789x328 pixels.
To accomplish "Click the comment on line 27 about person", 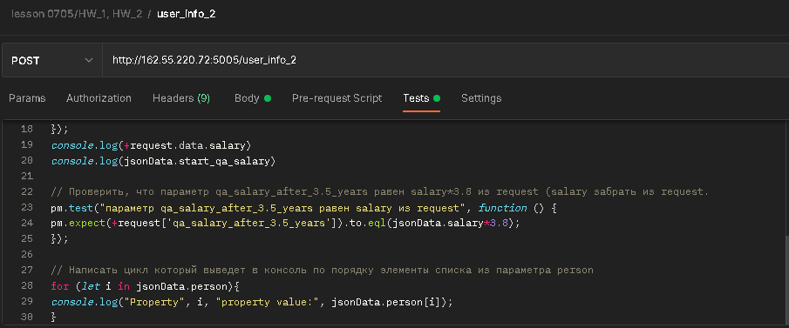I will [x=322, y=271].
